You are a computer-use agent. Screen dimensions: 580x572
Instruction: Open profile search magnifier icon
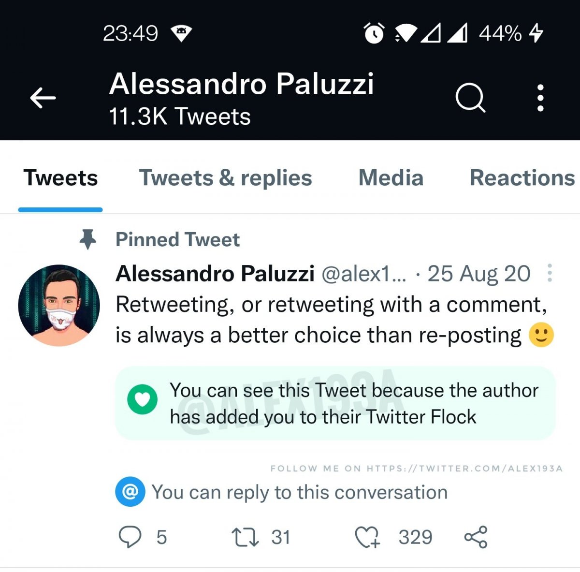[x=470, y=98]
